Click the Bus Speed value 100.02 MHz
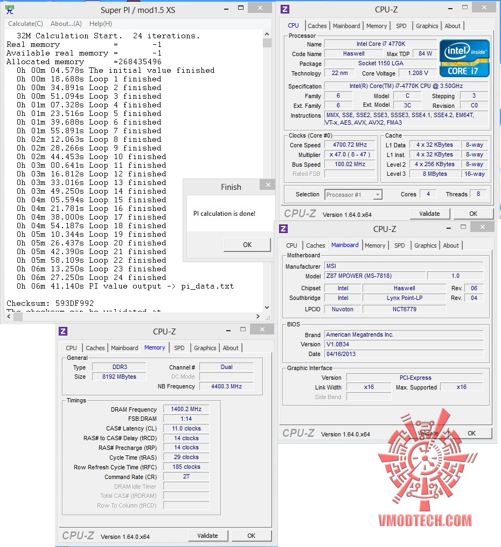 (x=350, y=164)
